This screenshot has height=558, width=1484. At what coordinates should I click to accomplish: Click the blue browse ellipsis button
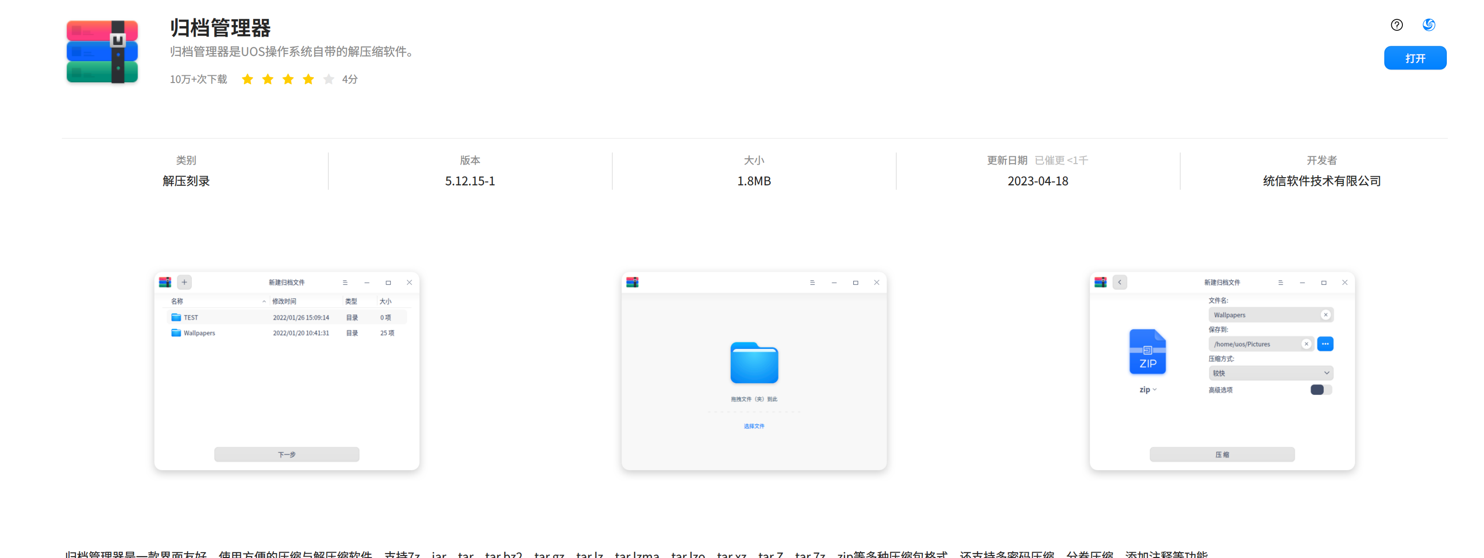1325,344
